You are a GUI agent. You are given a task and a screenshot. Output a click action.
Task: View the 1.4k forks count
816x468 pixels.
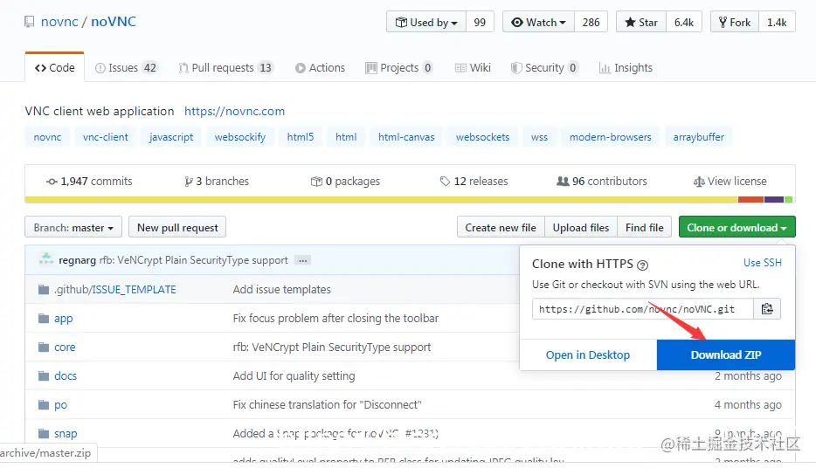coord(777,23)
